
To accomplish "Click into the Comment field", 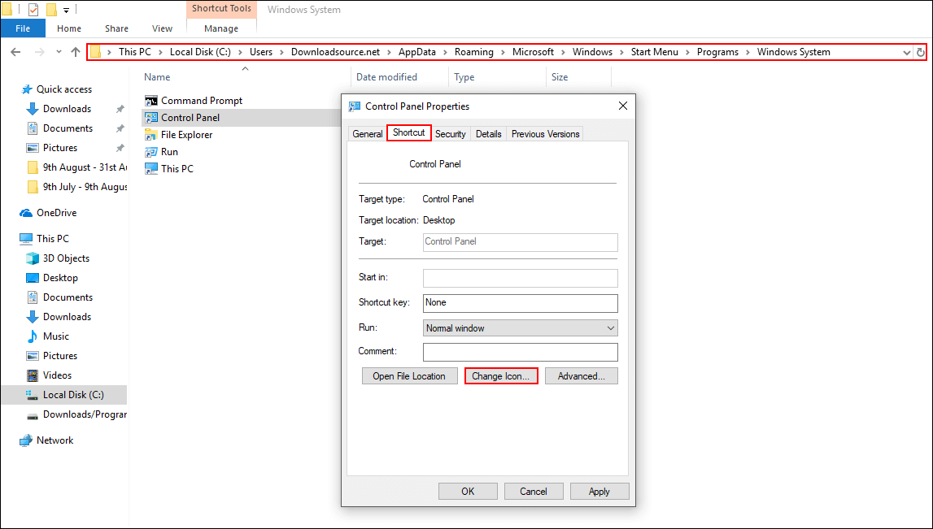I will click(x=520, y=352).
